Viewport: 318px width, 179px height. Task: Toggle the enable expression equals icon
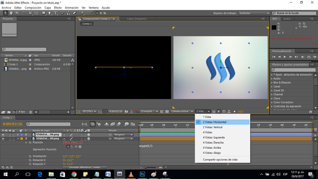(x=68, y=147)
